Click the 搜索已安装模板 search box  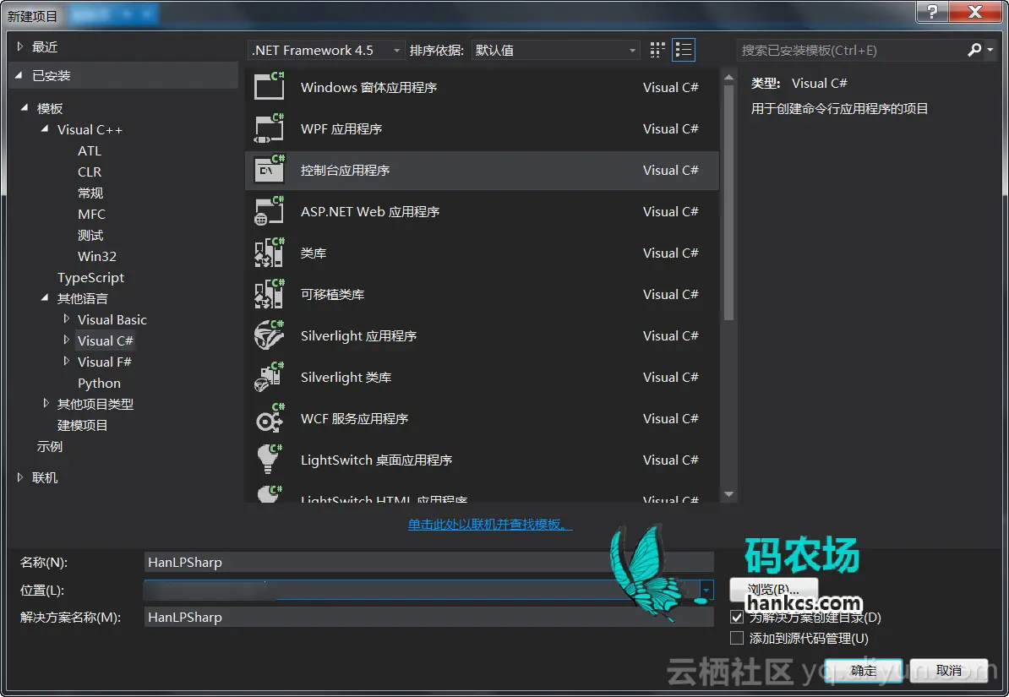tap(851, 50)
